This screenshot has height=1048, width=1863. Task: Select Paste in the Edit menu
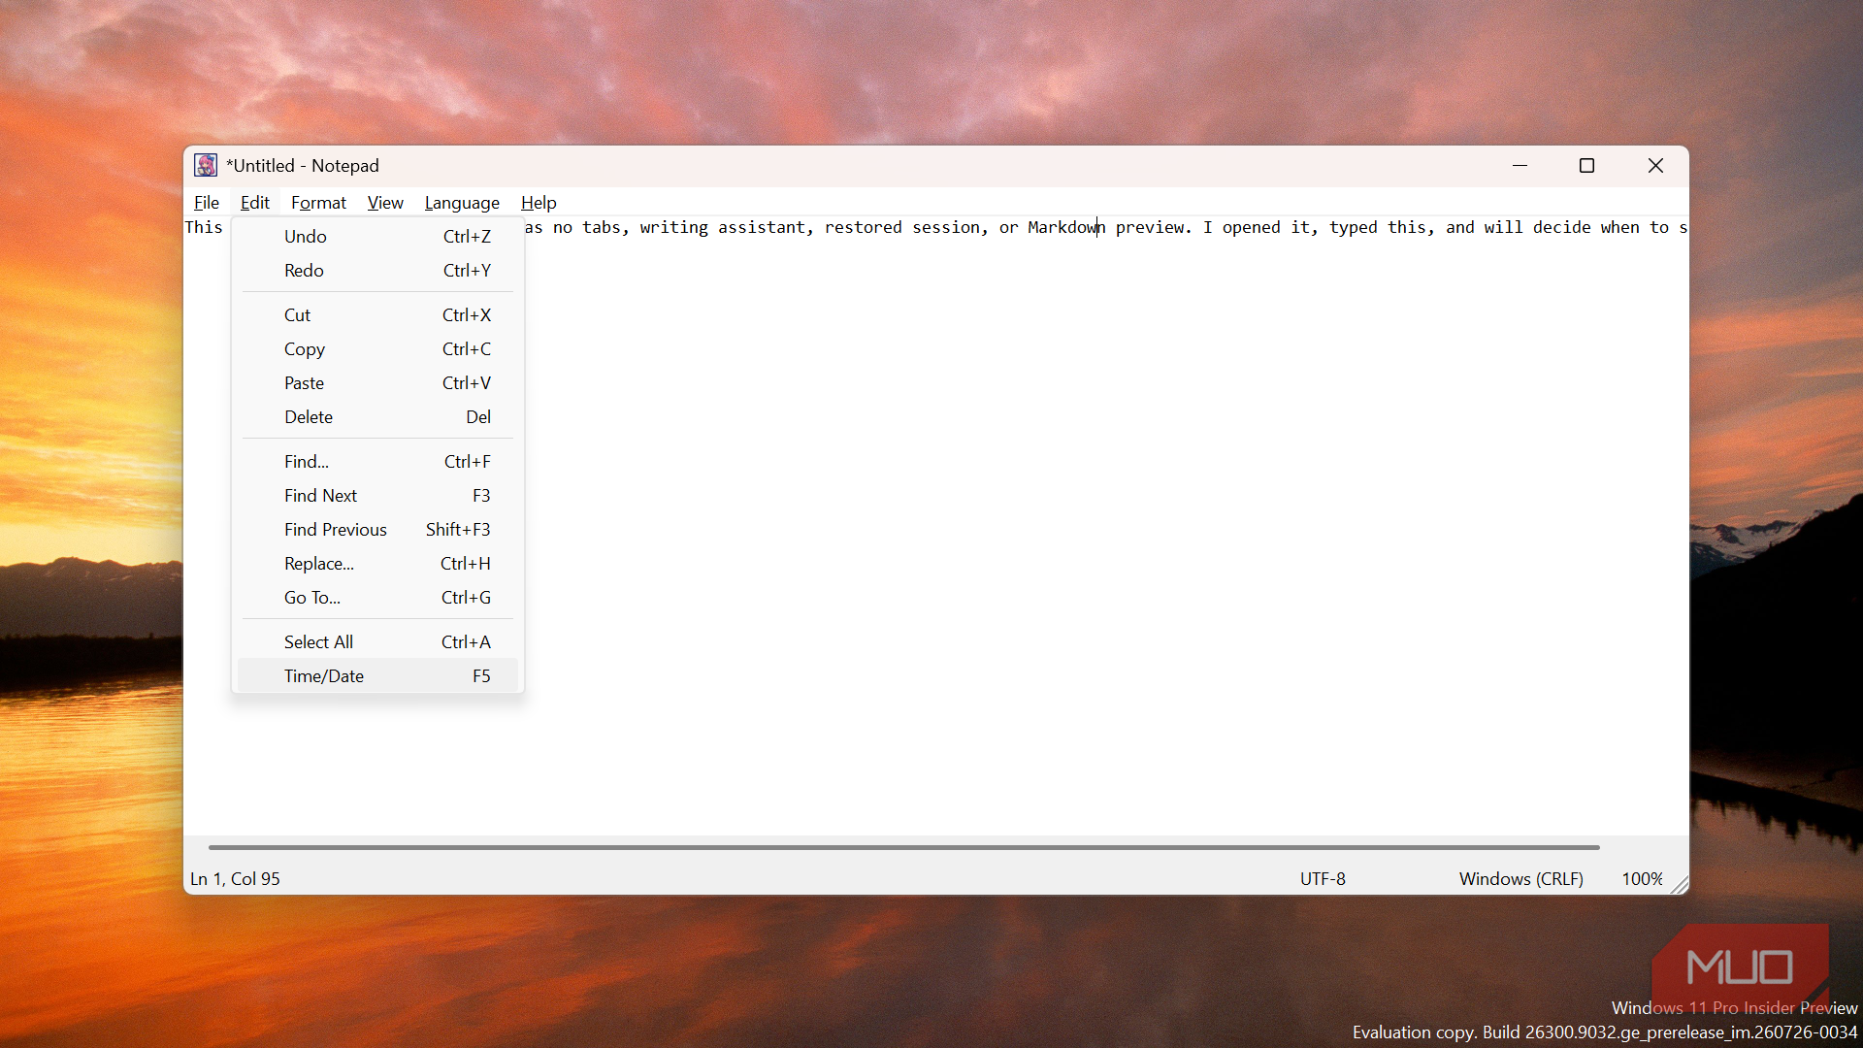(377, 383)
